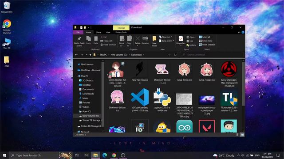Select the Fairy-Tail-logo.ico file

pos(139,72)
